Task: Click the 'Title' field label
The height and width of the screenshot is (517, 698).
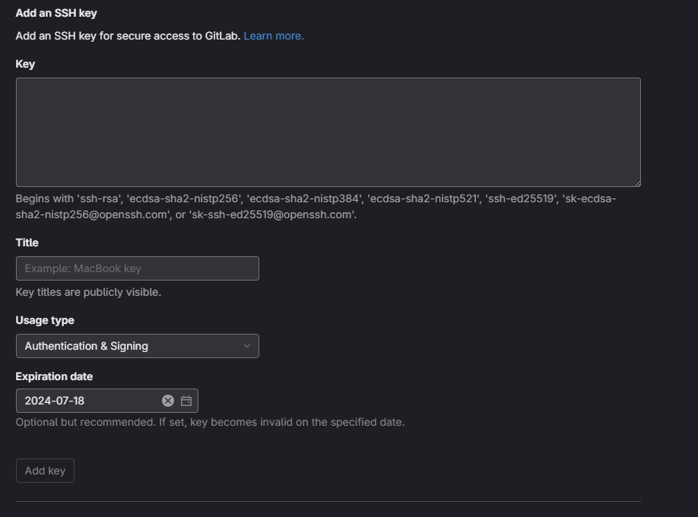Action: click(x=27, y=243)
